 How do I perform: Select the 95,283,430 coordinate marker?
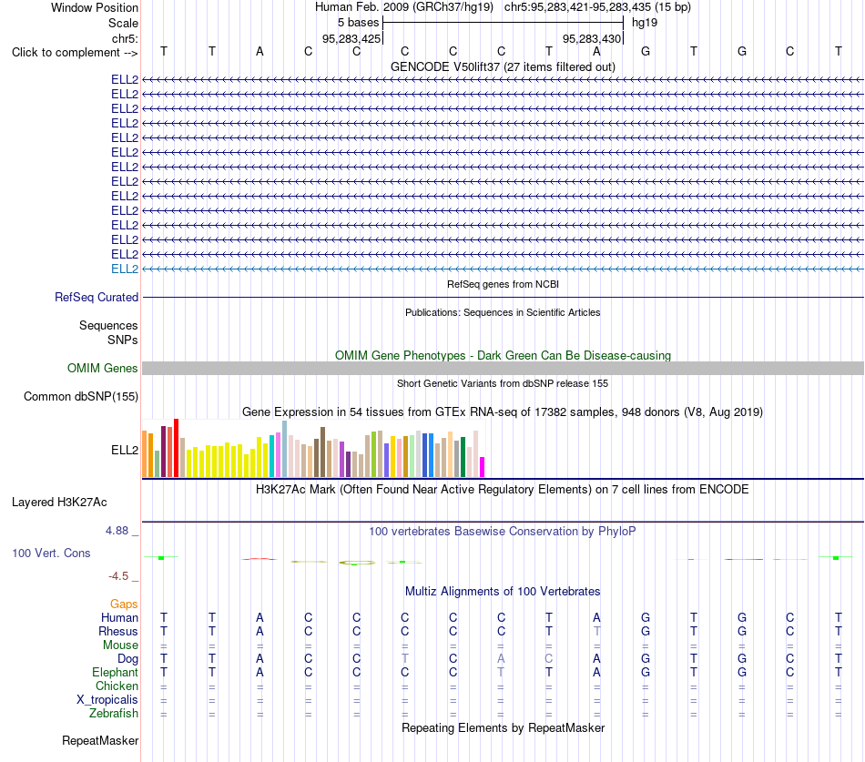click(592, 38)
